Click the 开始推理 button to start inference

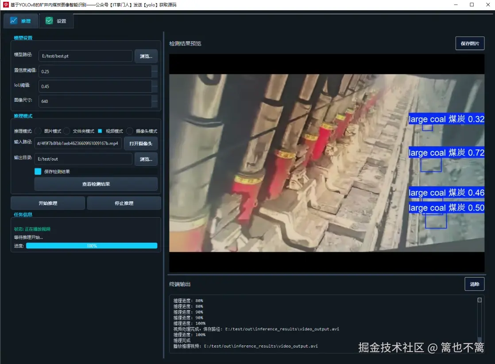(x=47, y=203)
